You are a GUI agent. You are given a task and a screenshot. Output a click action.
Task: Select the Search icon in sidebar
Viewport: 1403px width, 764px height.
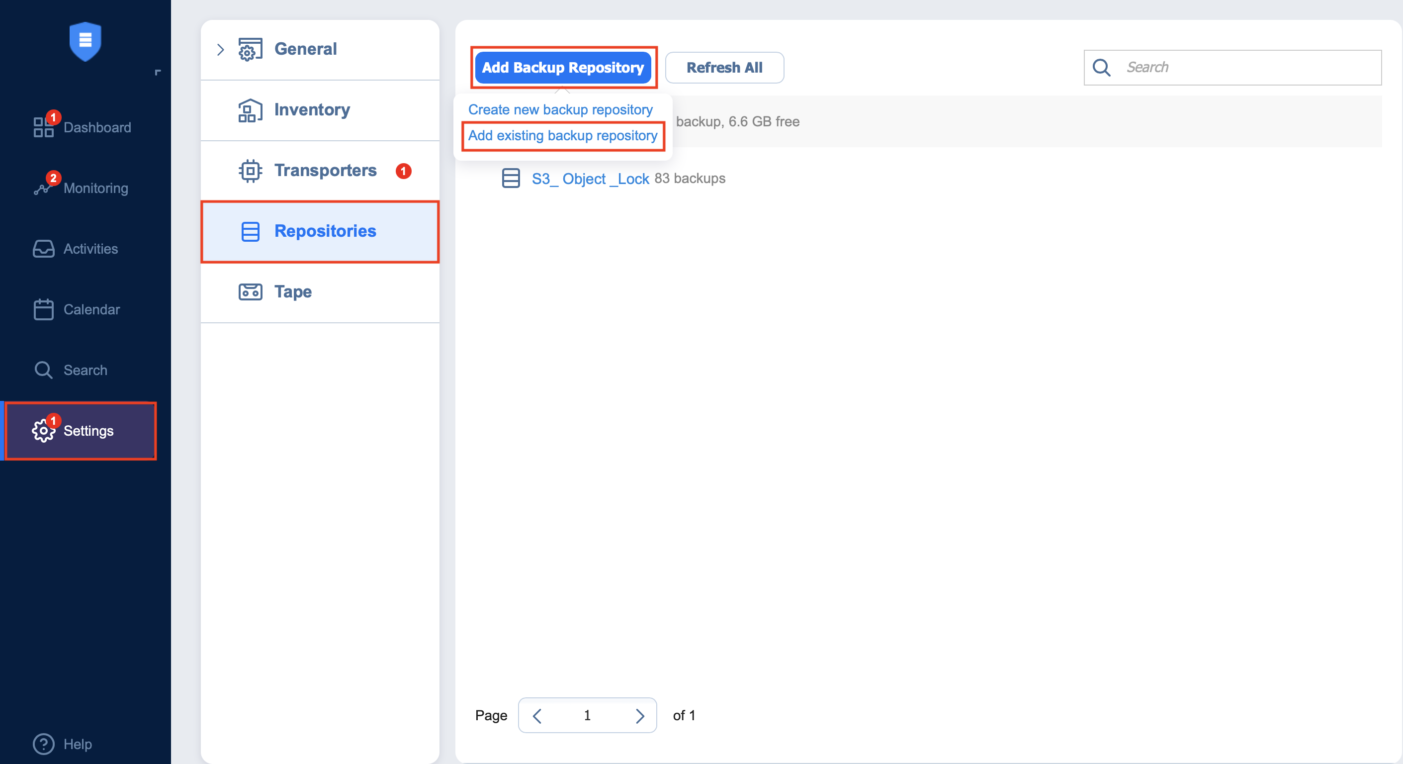click(44, 370)
